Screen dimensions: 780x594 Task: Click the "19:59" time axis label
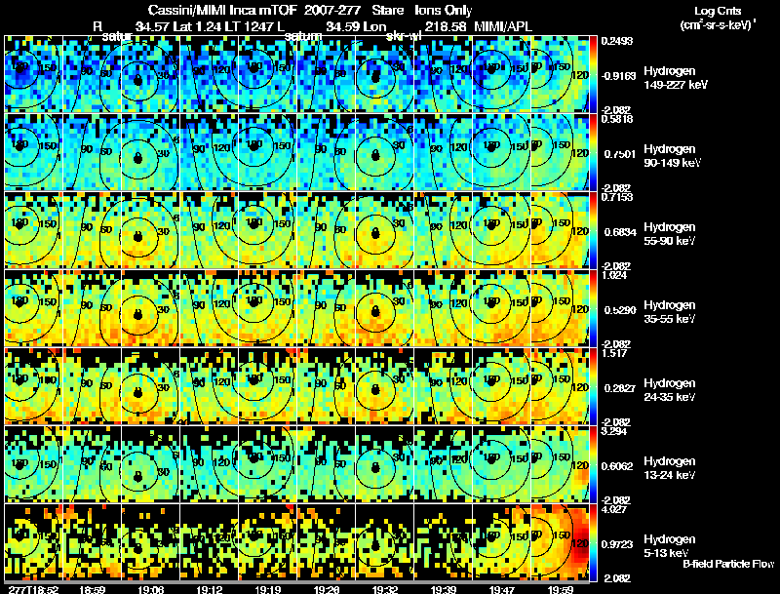pos(561,589)
